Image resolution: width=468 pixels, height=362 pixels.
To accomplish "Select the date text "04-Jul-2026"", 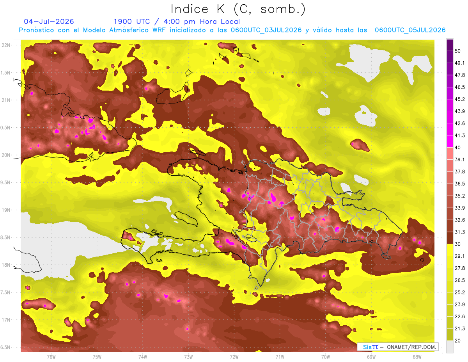I will pyautogui.click(x=49, y=21).
